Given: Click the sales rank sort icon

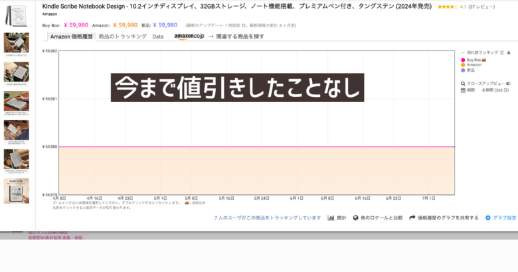Looking at the screenshot, I should pos(502,52).
